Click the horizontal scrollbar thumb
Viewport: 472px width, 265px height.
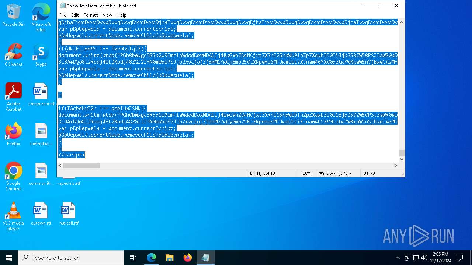coord(81,166)
